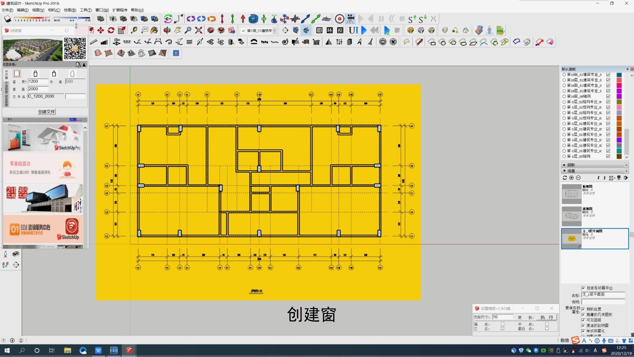Expand 场景 panel section
634x357 pixels.
(x=564, y=171)
